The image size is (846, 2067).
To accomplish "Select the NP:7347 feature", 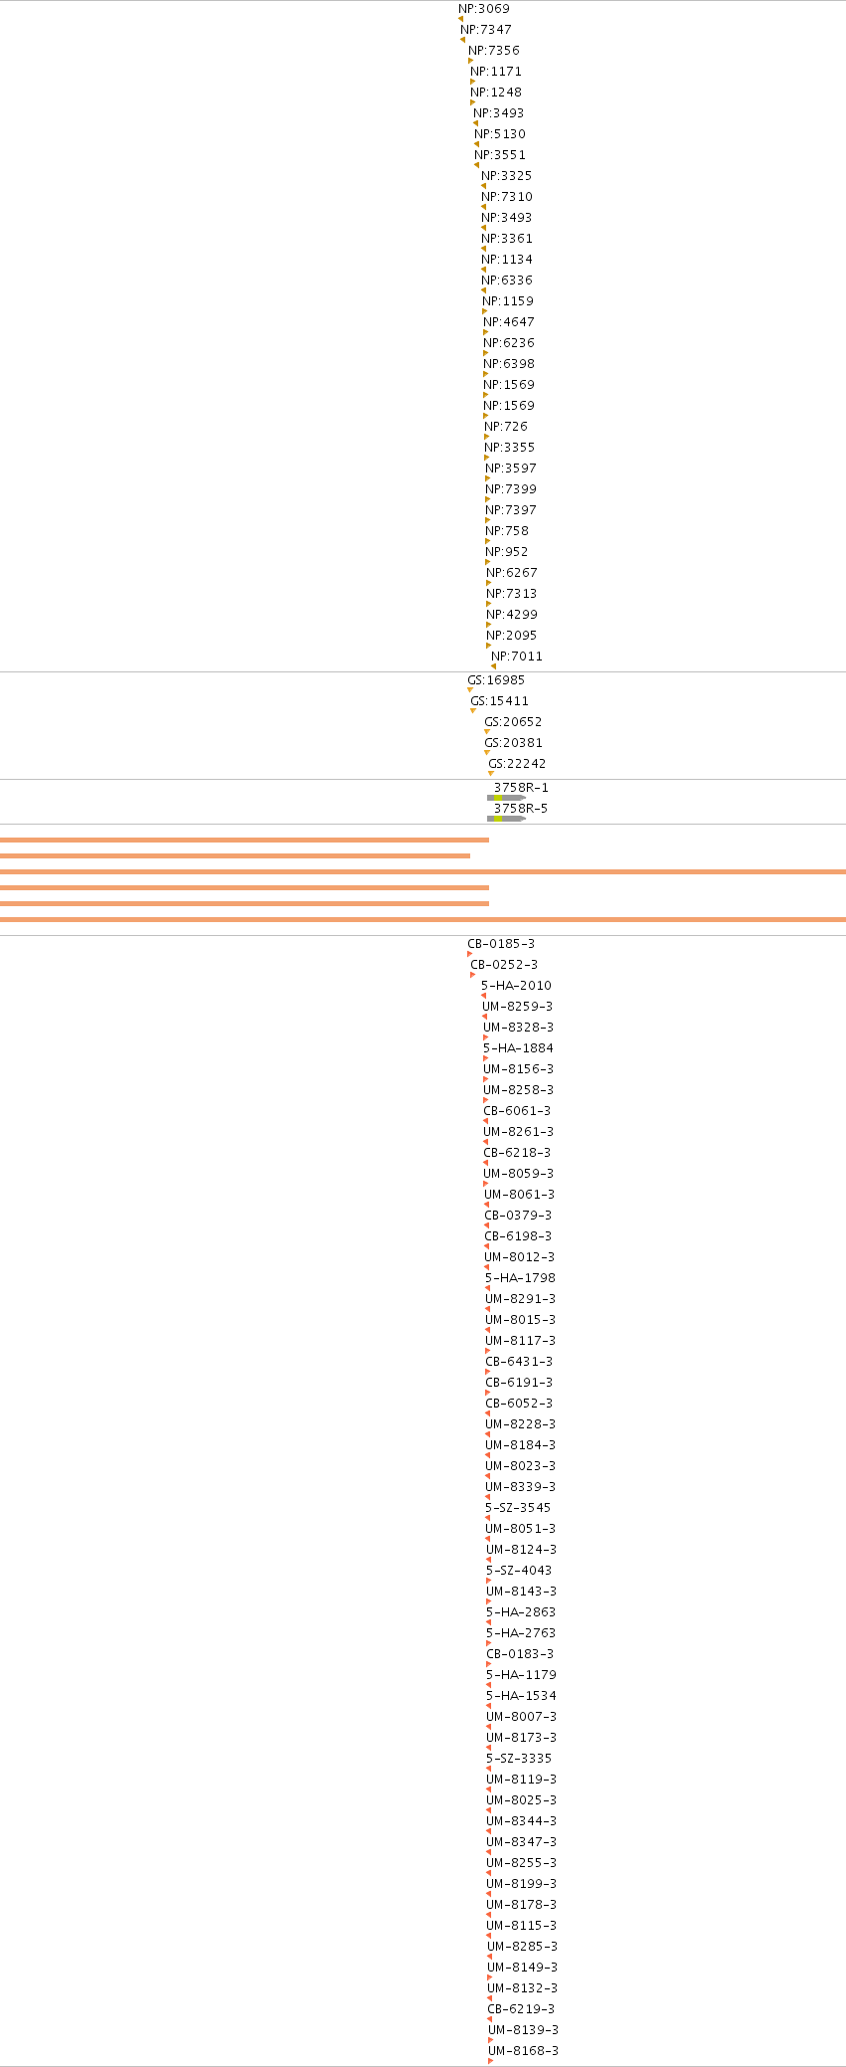I will [486, 30].
